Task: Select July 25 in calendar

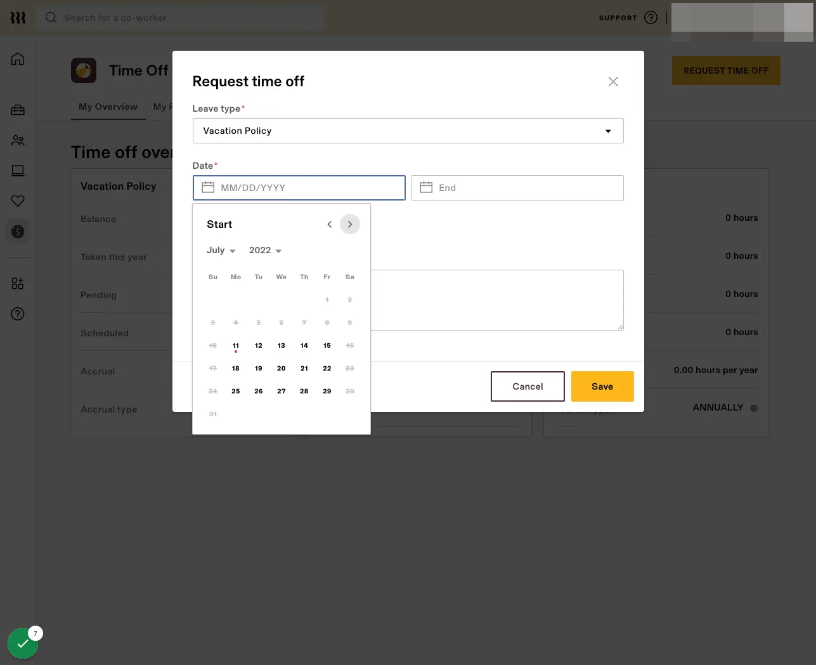Action: [236, 392]
